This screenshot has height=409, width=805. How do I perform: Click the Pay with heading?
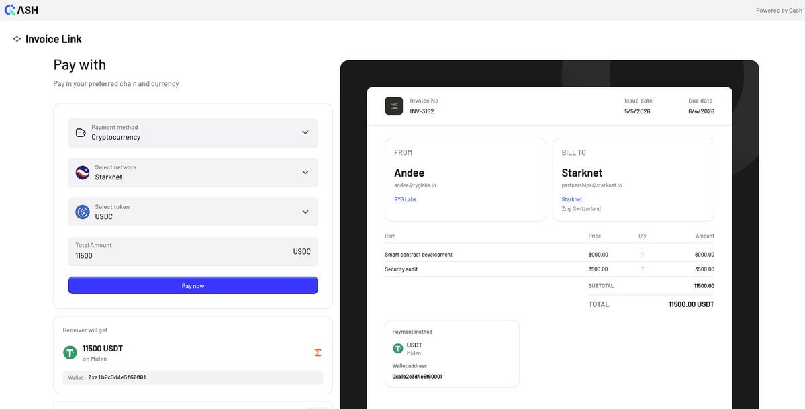(80, 64)
